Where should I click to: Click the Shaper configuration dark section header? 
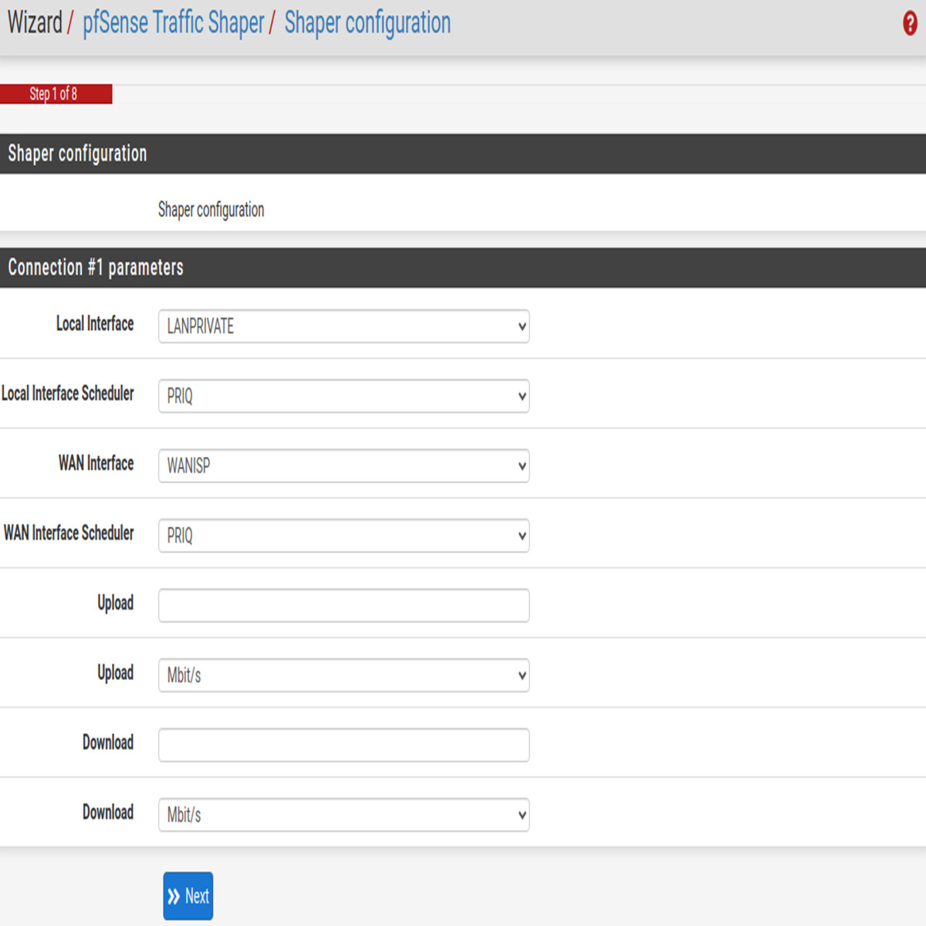(463, 154)
